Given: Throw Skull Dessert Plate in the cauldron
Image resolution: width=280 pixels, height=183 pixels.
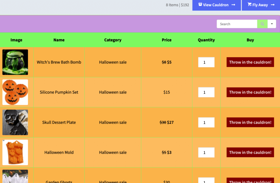Looking at the screenshot, I should pyautogui.click(x=250, y=122).
